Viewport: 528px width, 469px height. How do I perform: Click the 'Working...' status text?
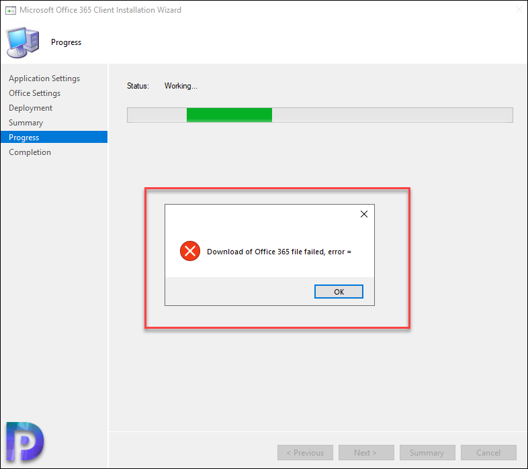pyautogui.click(x=181, y=86)
